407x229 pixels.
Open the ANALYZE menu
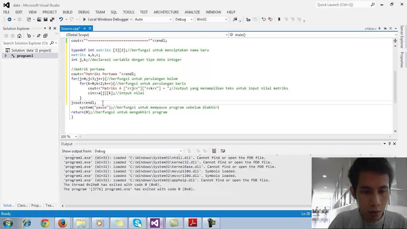(x=192, y=12)
